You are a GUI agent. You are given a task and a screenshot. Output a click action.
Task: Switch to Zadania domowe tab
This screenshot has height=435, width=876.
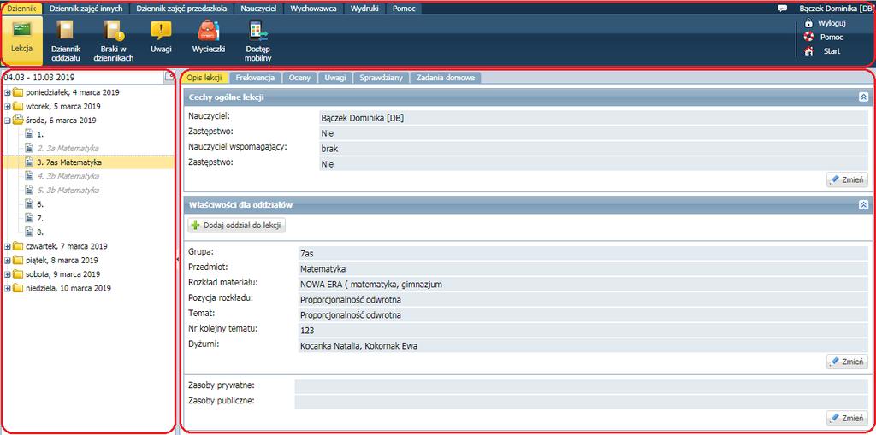click(446, 78)
